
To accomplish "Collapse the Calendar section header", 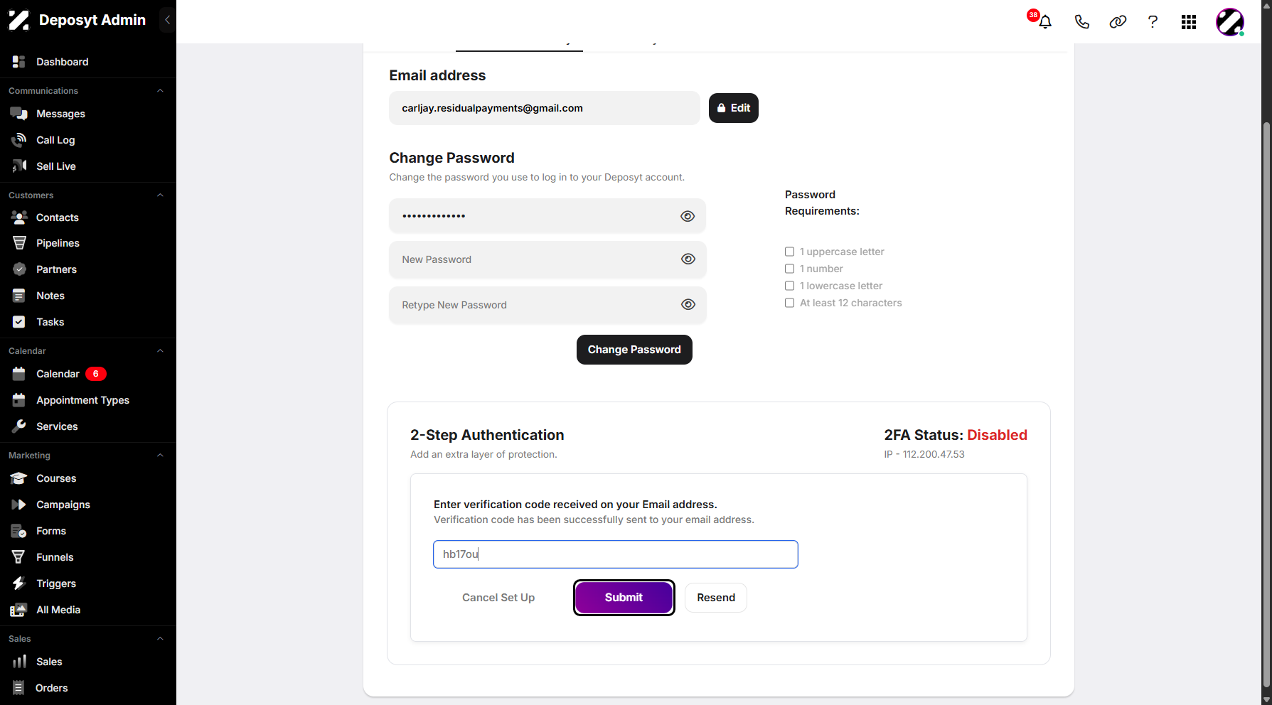I will coord(160,351).
